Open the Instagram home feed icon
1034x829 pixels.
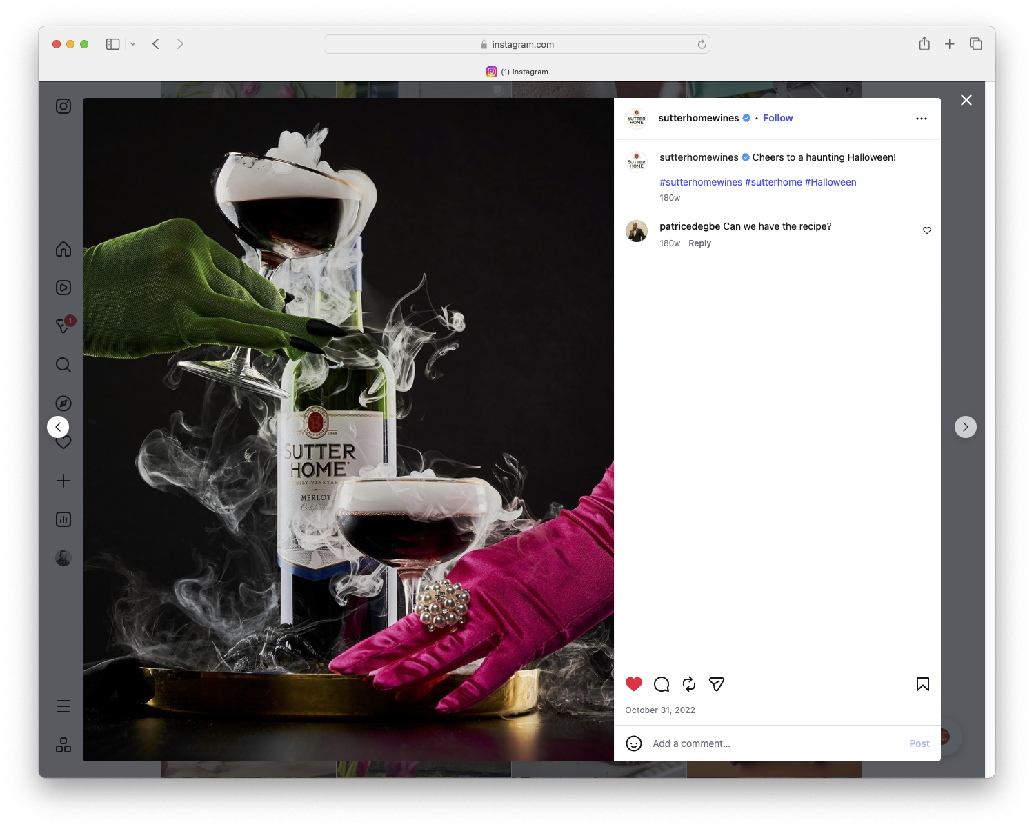point(63,249)
